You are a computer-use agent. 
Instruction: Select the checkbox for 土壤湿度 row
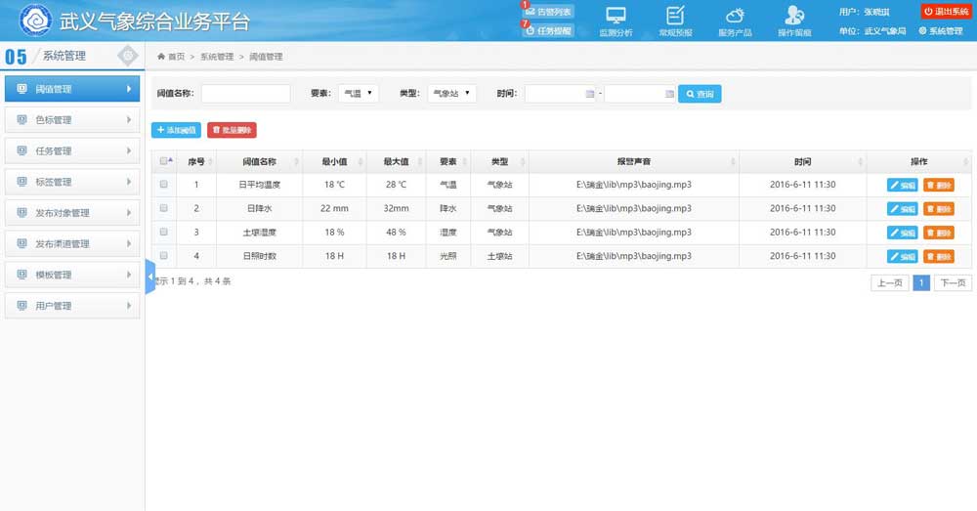click(163, 232)
